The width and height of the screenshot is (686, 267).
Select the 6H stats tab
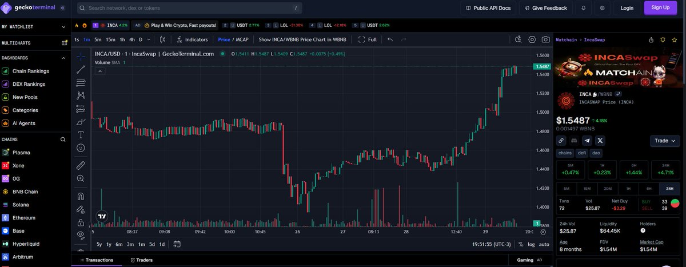649,188
